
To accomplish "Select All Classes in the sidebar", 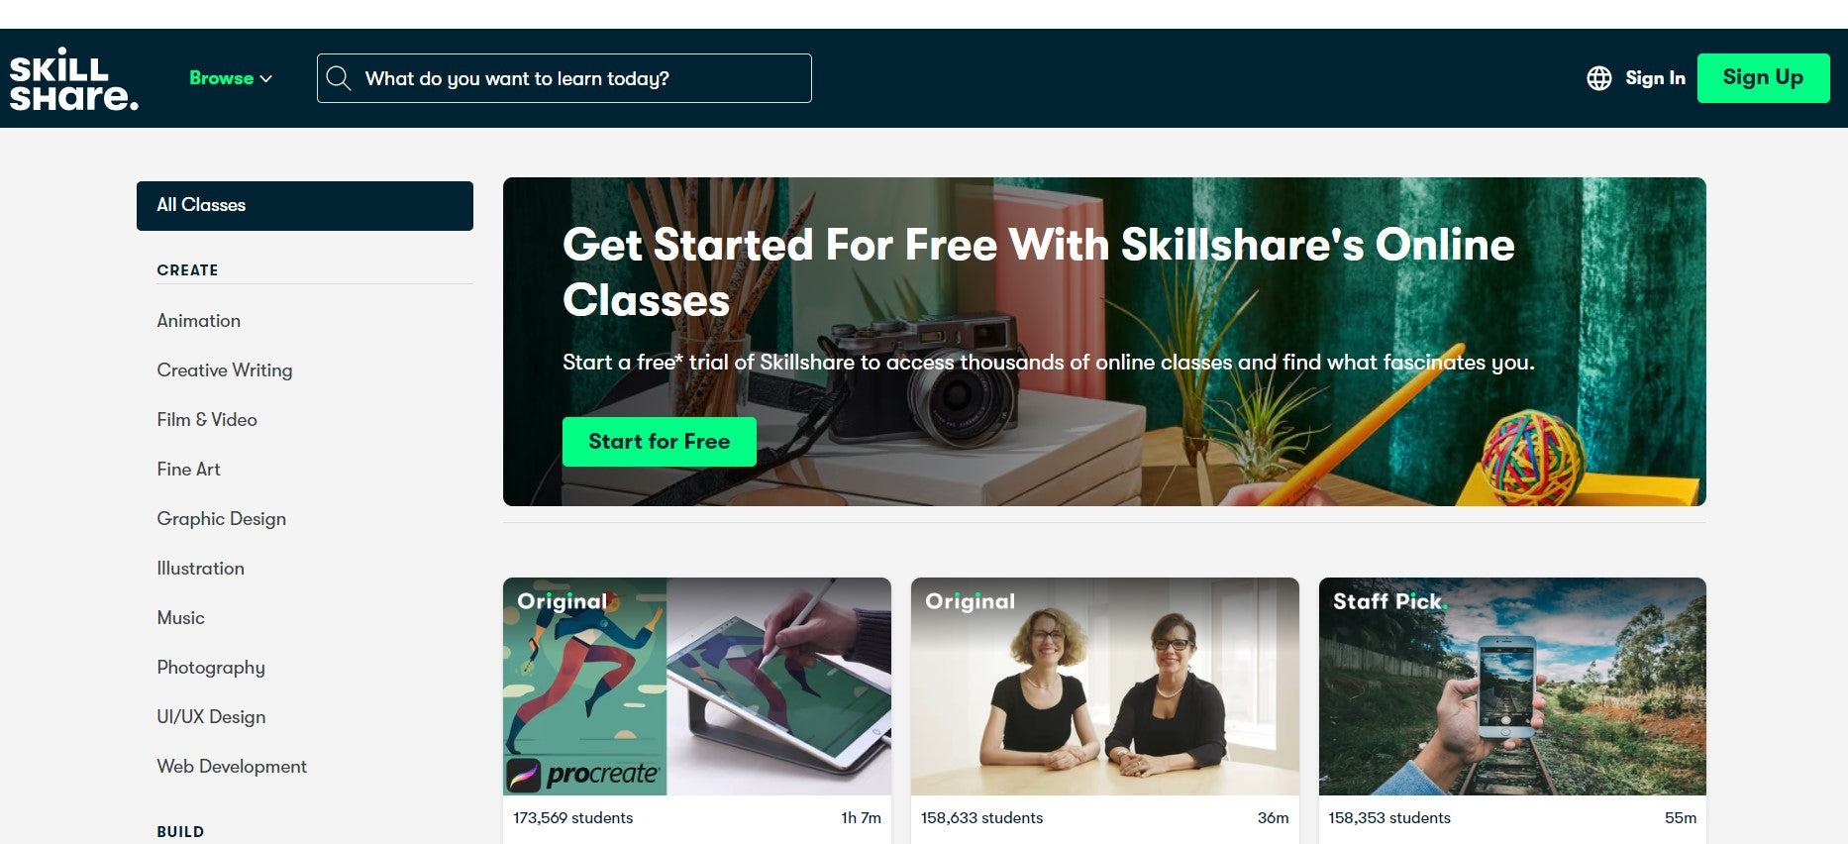I will click(305, 206).
